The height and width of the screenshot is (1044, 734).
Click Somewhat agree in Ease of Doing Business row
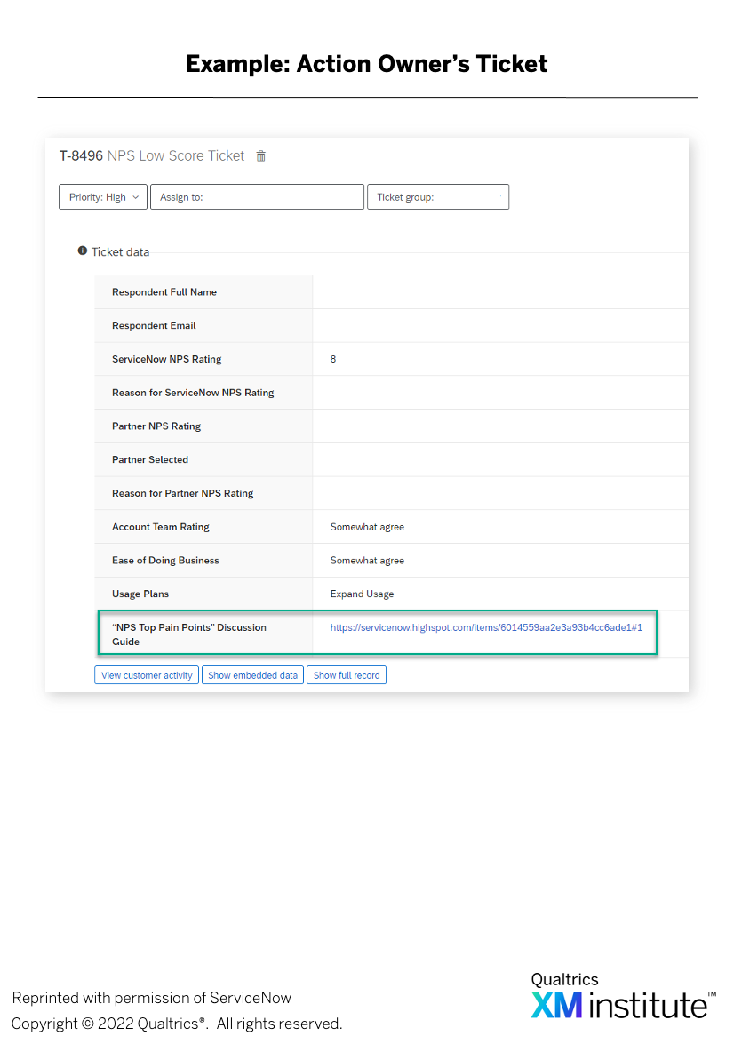[x=367, y=561]
